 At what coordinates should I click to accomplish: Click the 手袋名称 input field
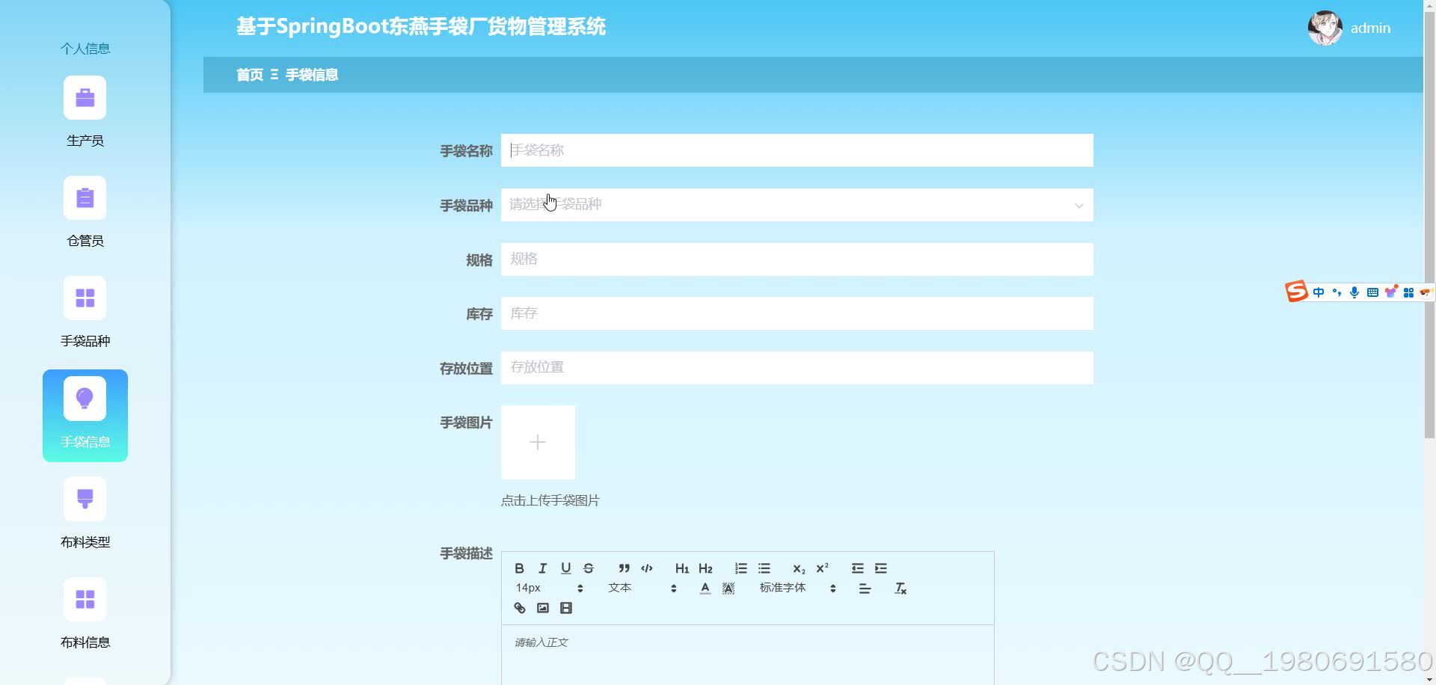click(x=797, y=150)
